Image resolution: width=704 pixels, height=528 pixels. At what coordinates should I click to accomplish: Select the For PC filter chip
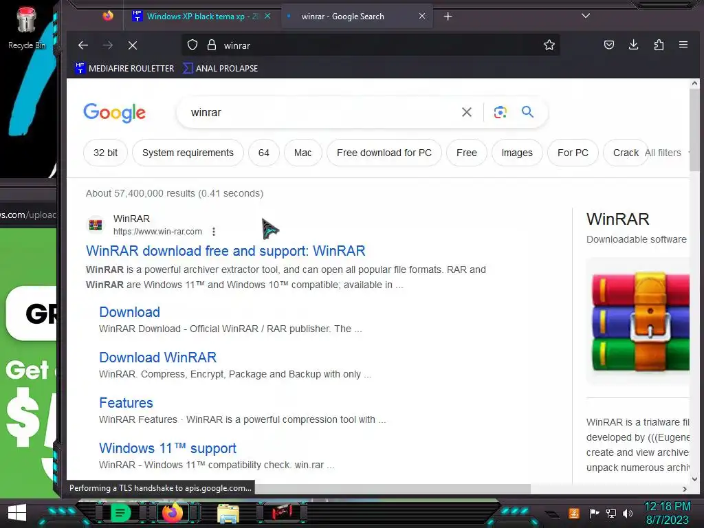tap(573, 153)
